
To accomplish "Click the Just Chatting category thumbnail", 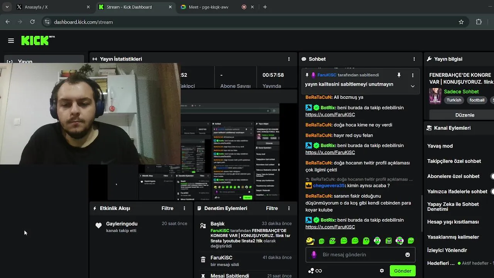I will (435, 96).
